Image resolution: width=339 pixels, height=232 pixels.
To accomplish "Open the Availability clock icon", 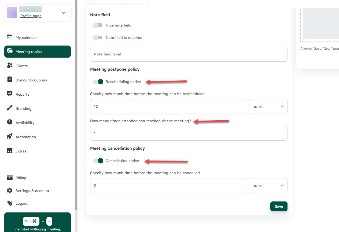I will point(9,123).
